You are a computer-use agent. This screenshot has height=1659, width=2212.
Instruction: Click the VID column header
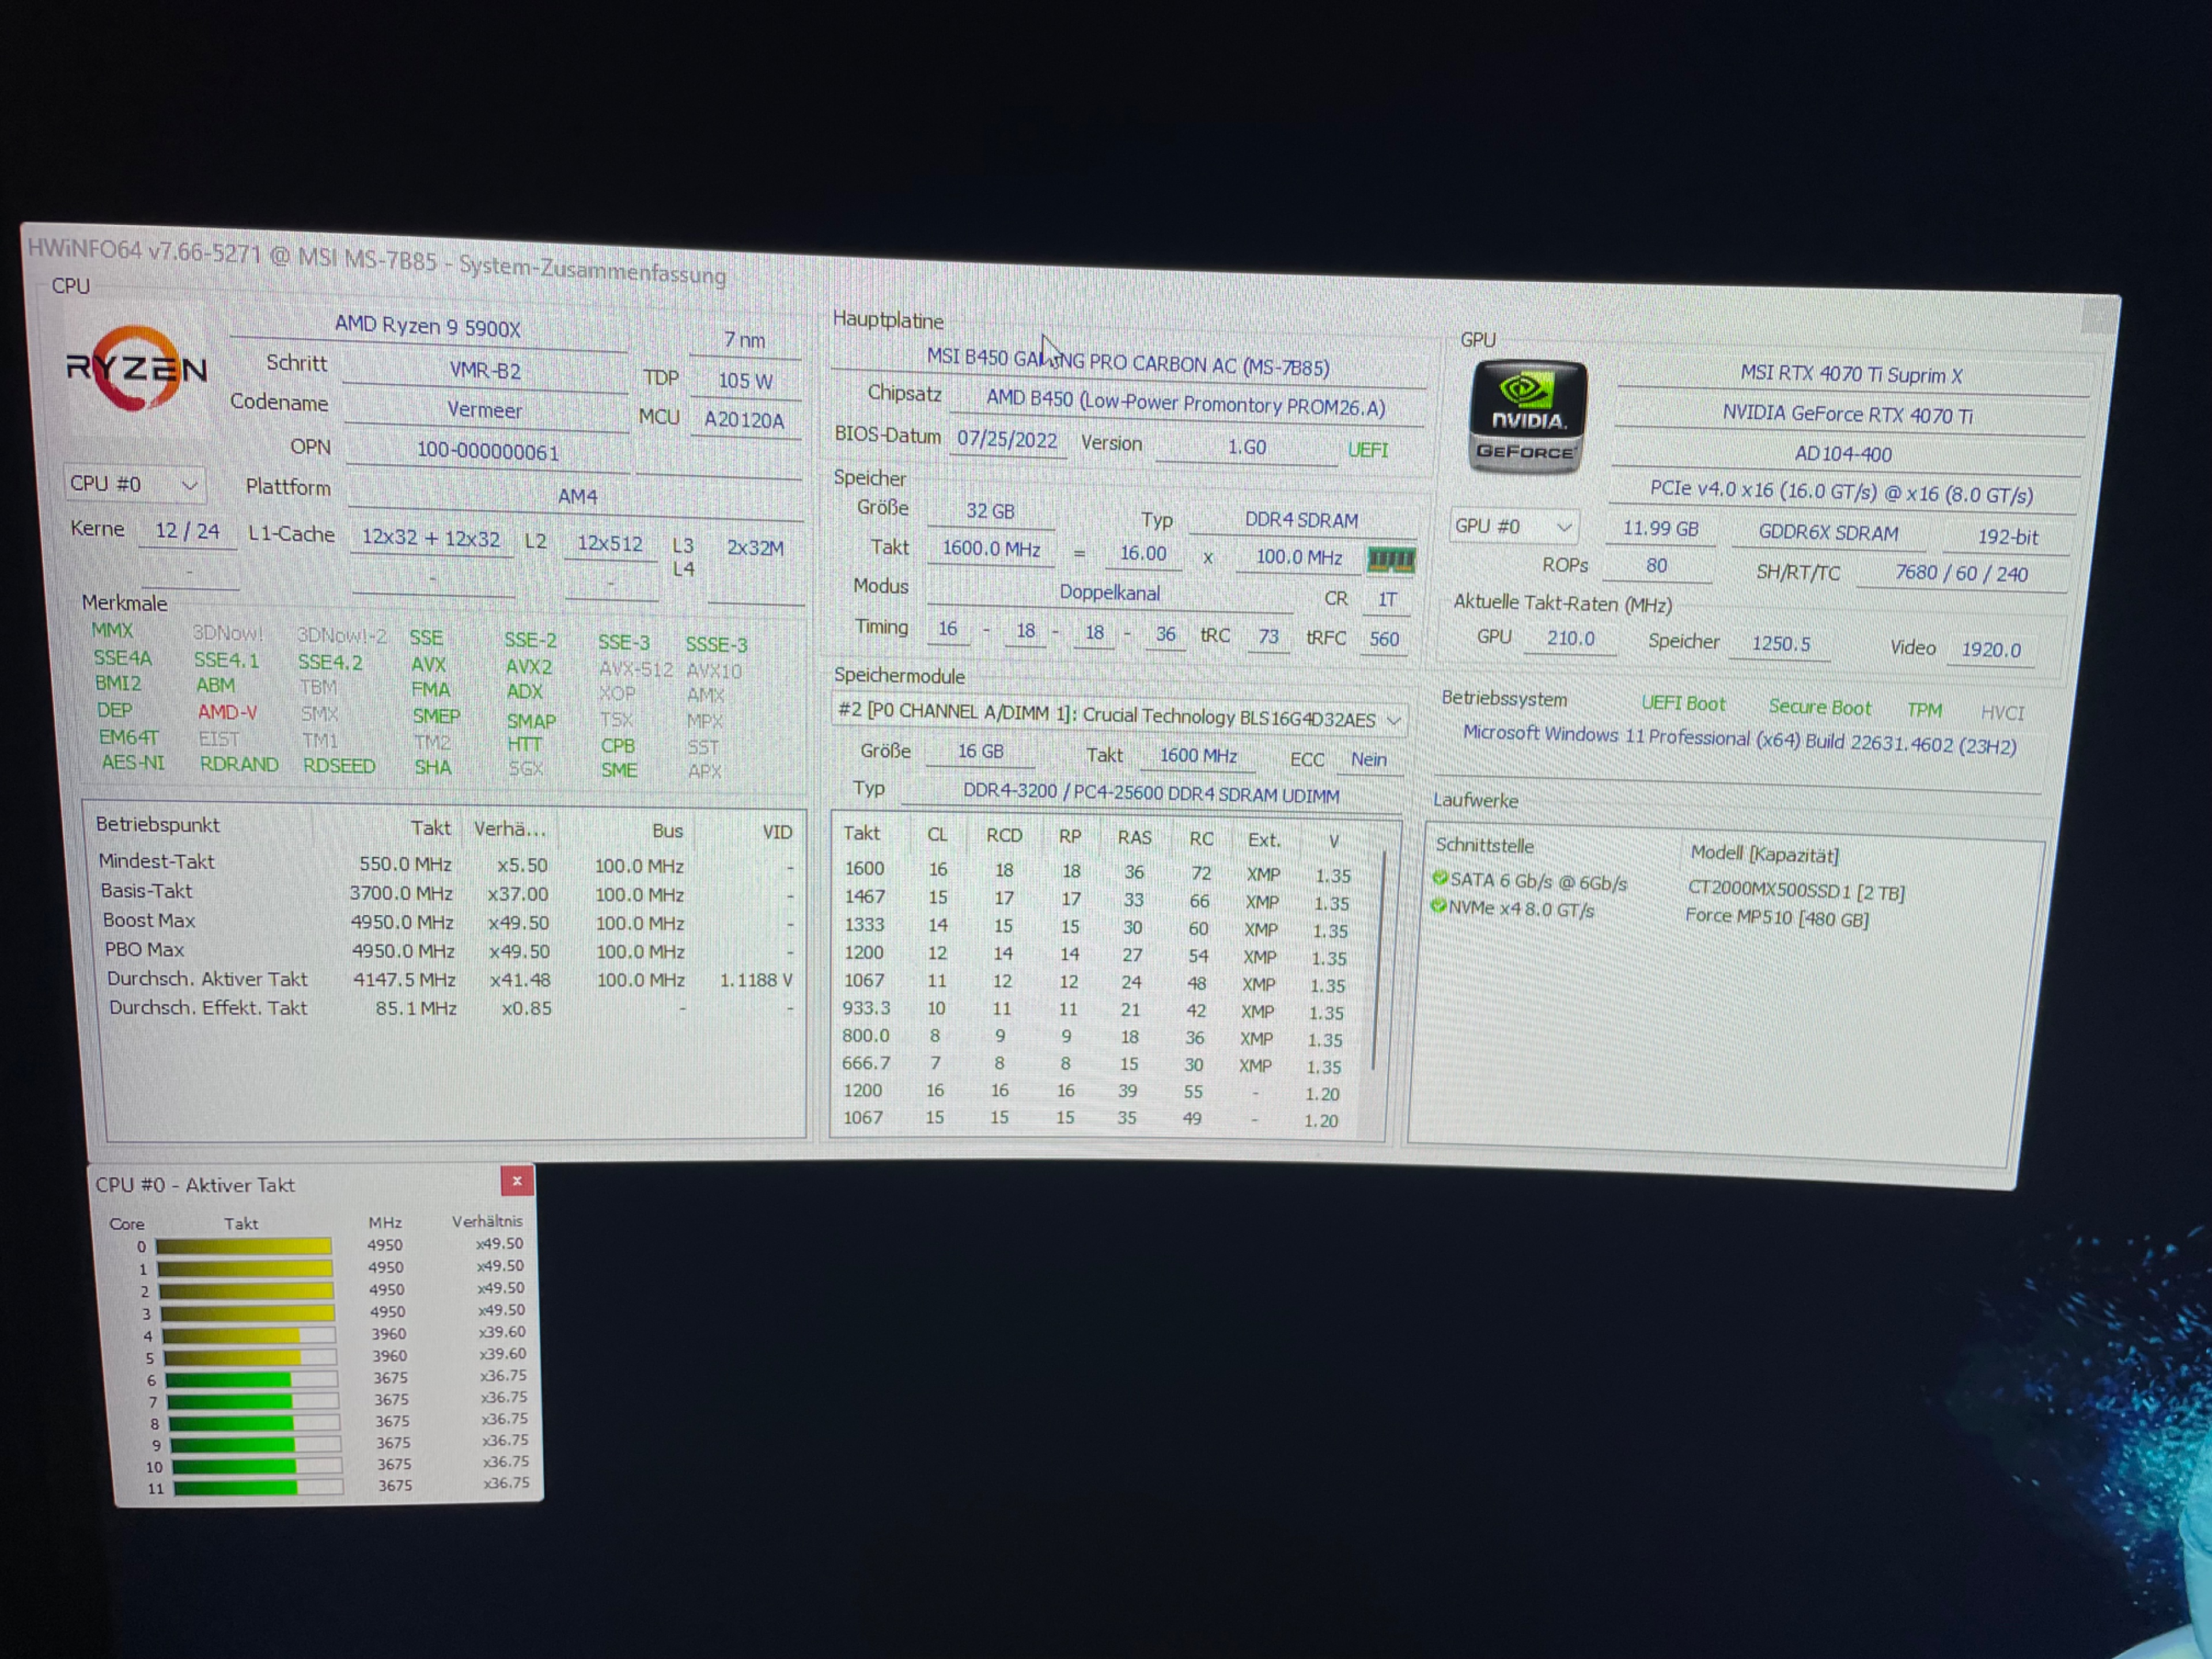tap(776, 832)
